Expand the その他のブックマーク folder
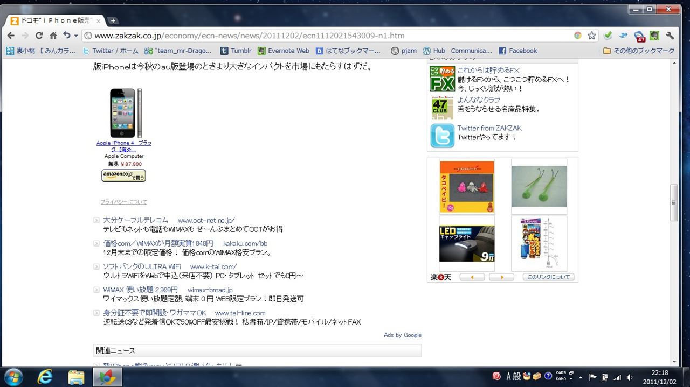 tap(639, 51)
